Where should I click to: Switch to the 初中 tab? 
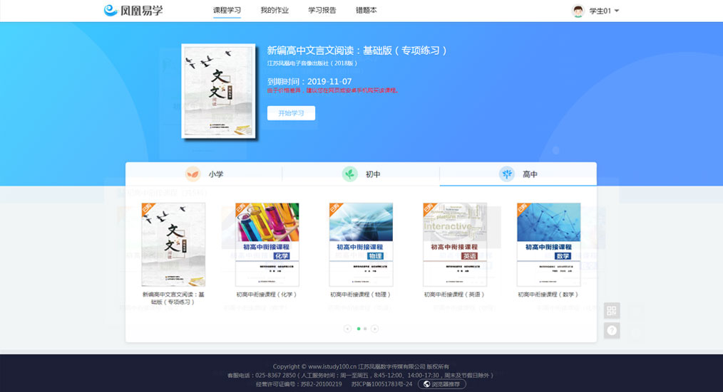361,174
